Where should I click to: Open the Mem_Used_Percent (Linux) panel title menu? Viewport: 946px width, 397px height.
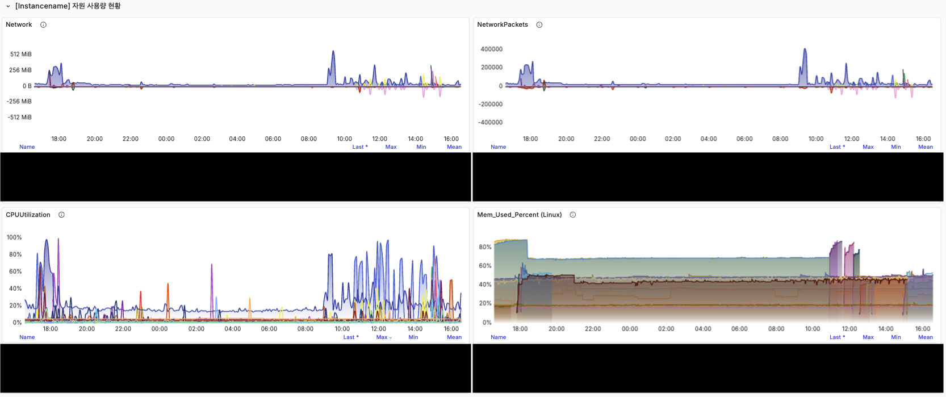tap(519, 215)
